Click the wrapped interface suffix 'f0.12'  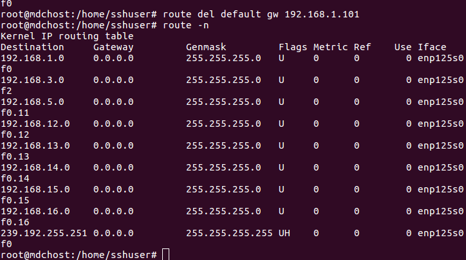click(15, 135)
